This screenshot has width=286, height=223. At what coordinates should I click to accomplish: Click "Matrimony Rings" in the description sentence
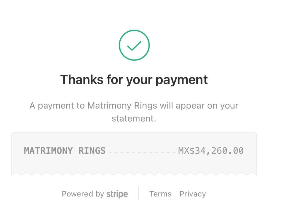[122, 106]
